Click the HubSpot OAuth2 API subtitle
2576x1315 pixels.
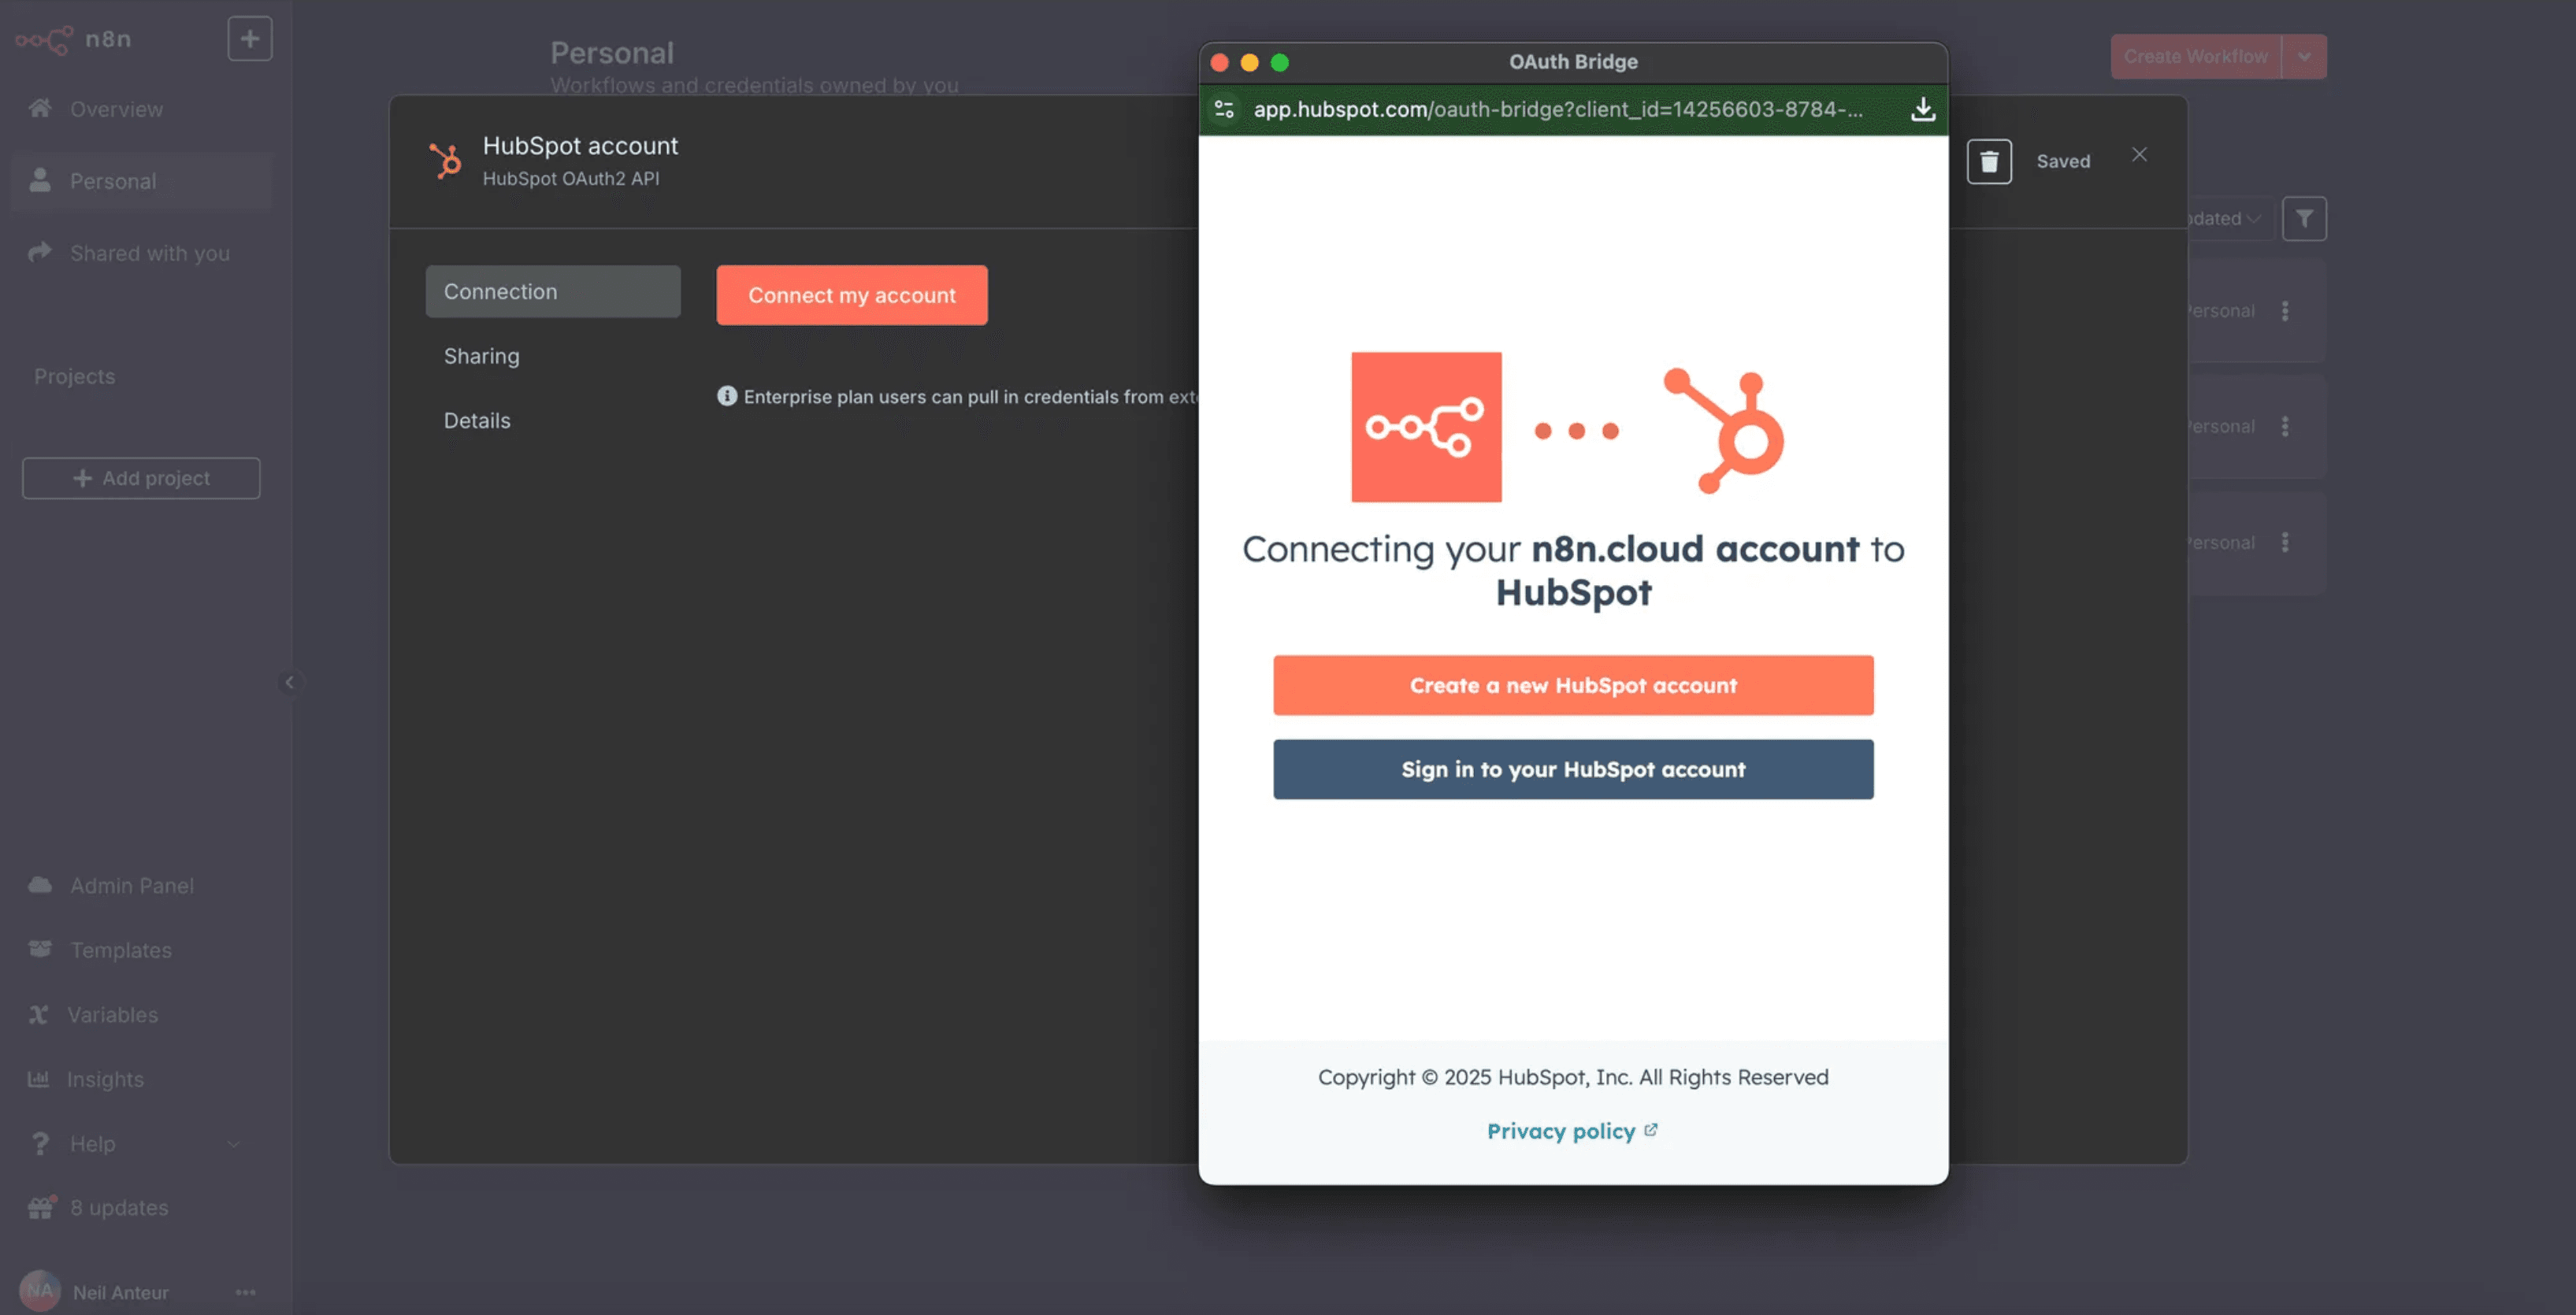coord(571,179)
